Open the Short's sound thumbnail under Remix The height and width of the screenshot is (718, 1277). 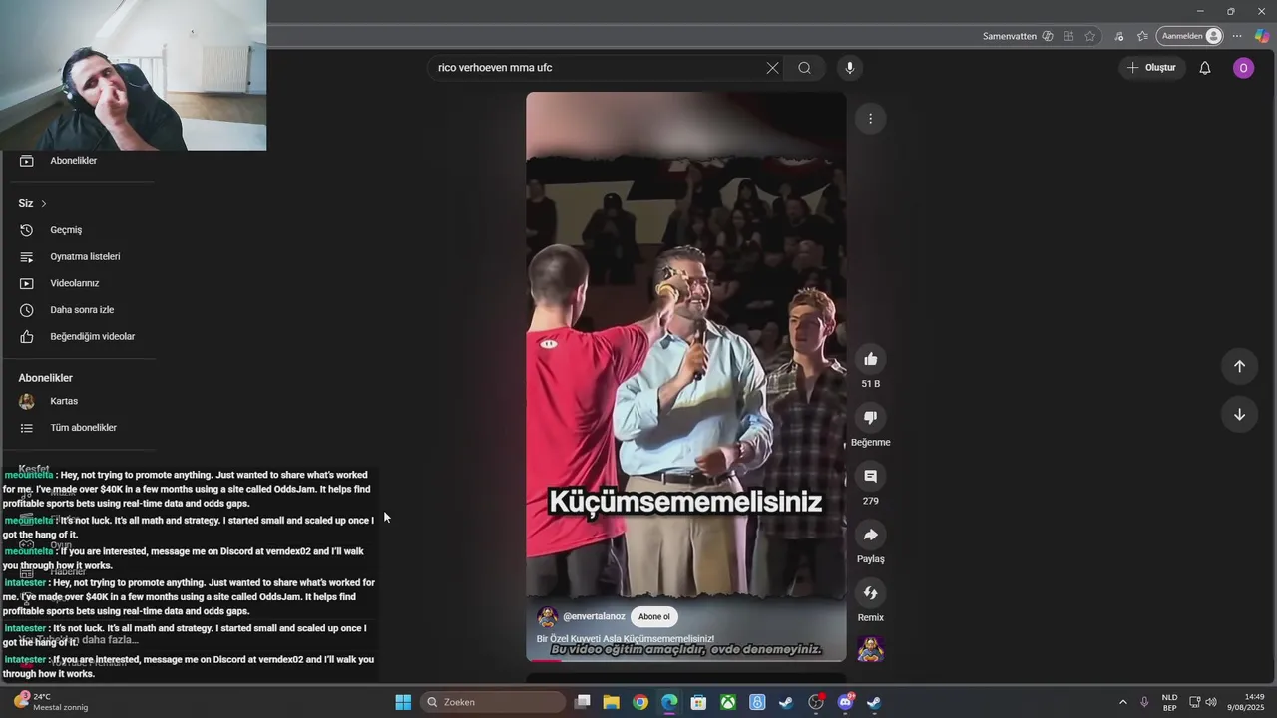click(870, 649)
